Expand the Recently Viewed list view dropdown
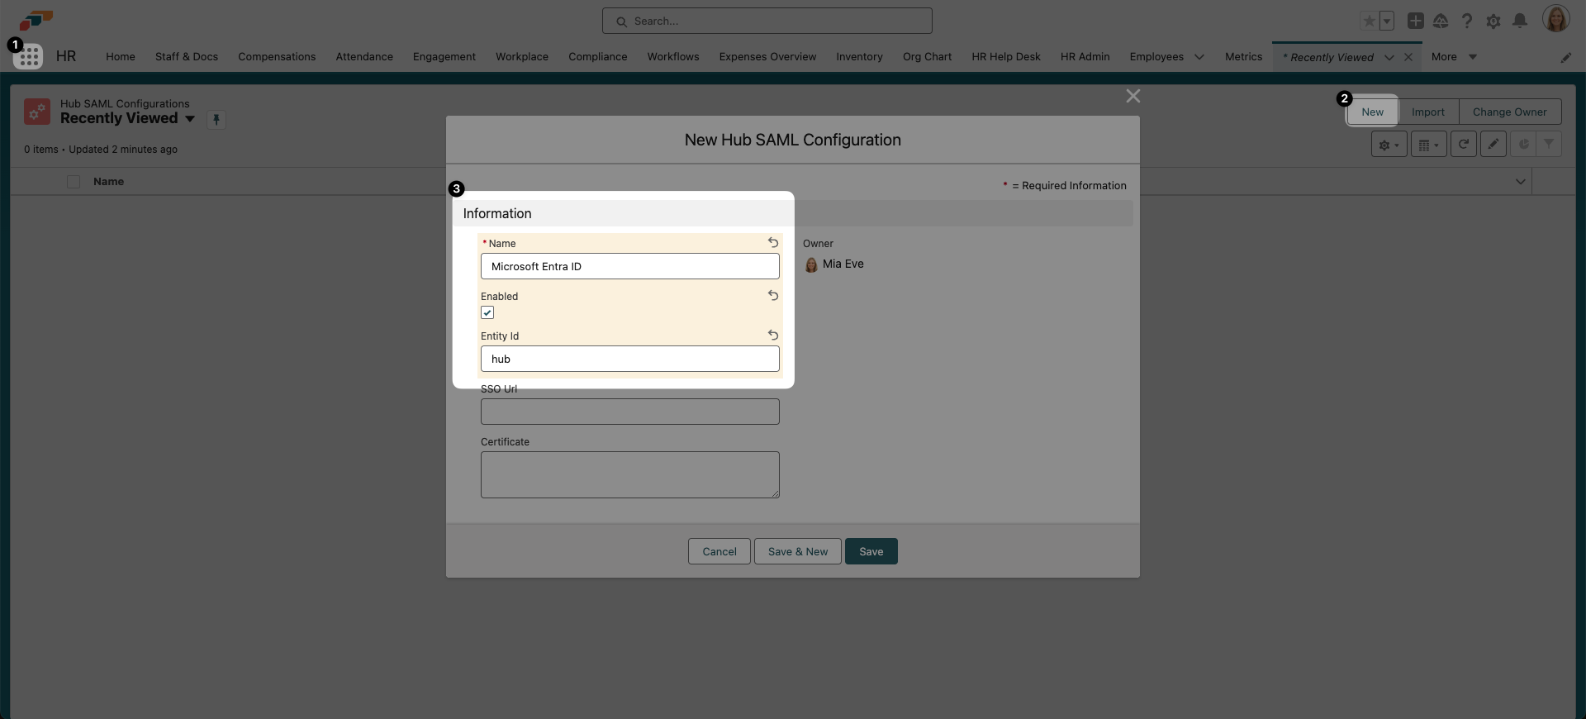 190,119
